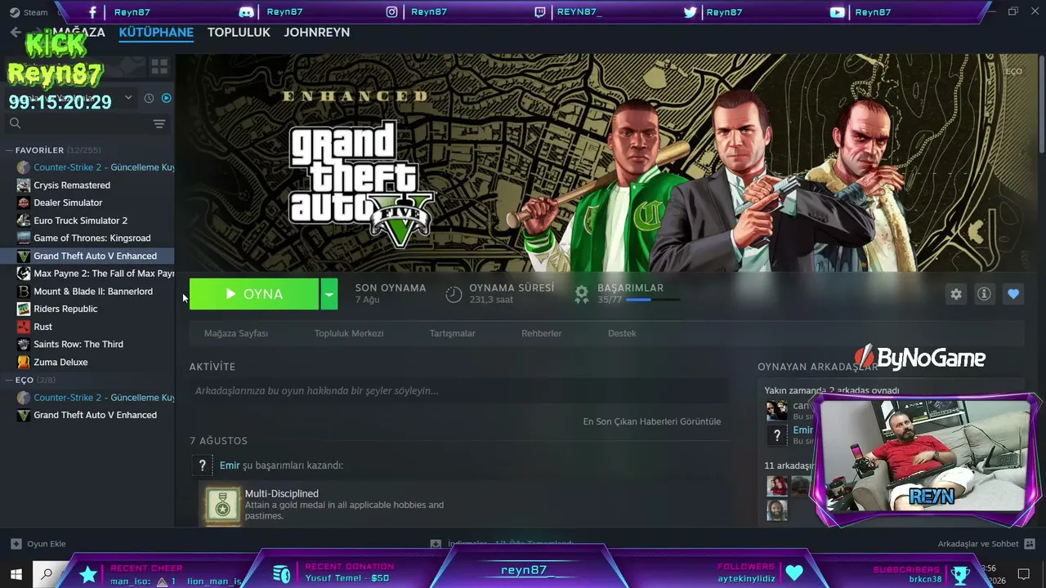1046x588 pixels.
Task: Click Multi-Disciplined achievement title
Action: click(x=282, y=493)
